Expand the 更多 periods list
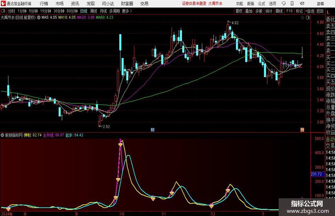This screenshot has height=216, width=335. [127, 11]
